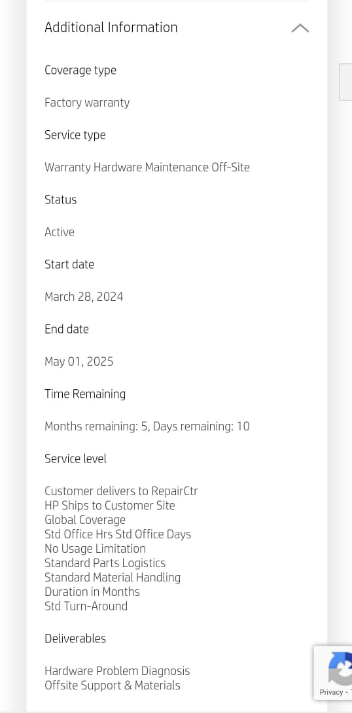Viewport: 352px width, 713px height.
Task: Click the Months remaining text
Action: [147, 426]
